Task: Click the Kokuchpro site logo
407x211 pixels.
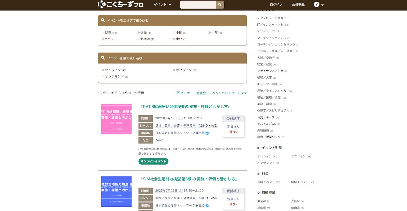Action: click(121, 4)
